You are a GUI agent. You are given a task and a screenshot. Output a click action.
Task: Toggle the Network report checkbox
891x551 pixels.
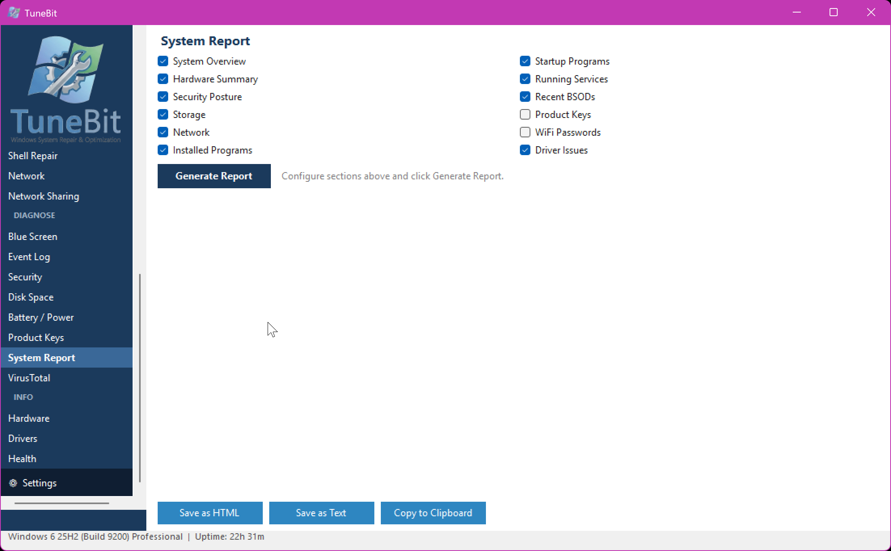(x=163, y=132)
